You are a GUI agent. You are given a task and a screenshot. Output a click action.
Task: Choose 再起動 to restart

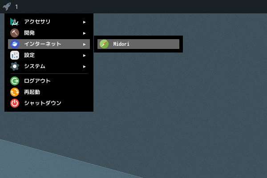click(49, 92)
